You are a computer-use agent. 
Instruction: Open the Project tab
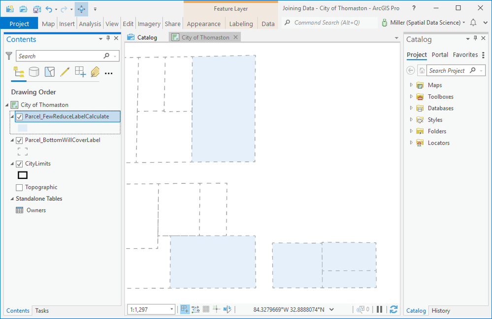(x=19, y=24)
